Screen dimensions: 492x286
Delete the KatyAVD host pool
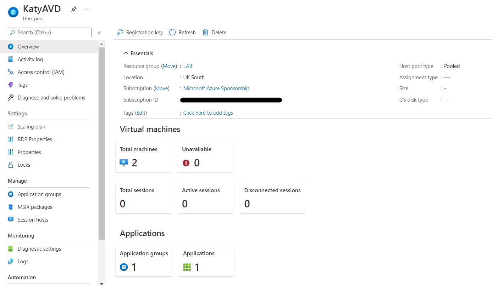pyautogui.click(x=214, y=32)
